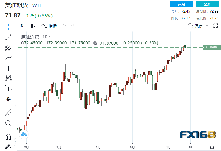
Task: Toggle magnet snap mode
Action: point(8,137)
